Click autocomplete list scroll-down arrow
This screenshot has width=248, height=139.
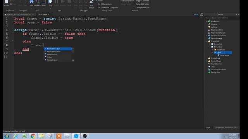tap(73, 60)
